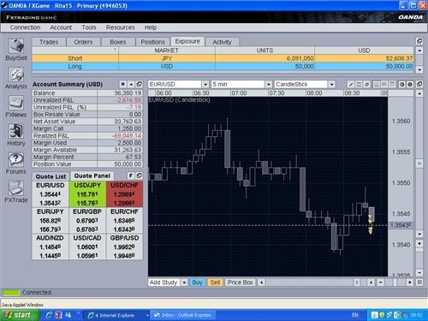Open the History sidebar icon

16,135
